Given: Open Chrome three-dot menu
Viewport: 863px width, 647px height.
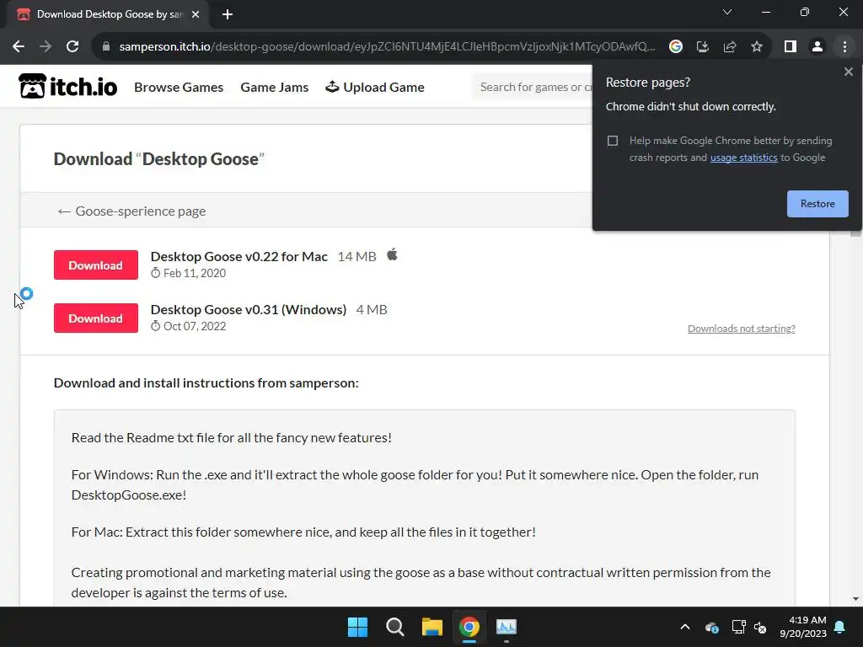Looking at the screenshot, I should [x=844, y=47].
